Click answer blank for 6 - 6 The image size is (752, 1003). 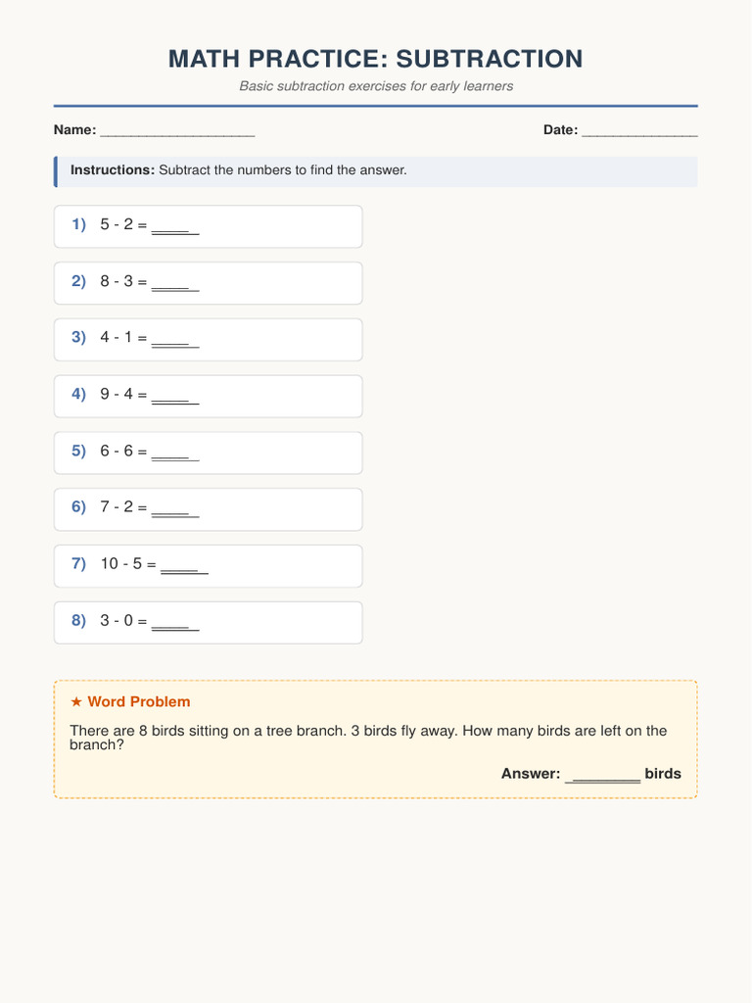tap(175, 453)
